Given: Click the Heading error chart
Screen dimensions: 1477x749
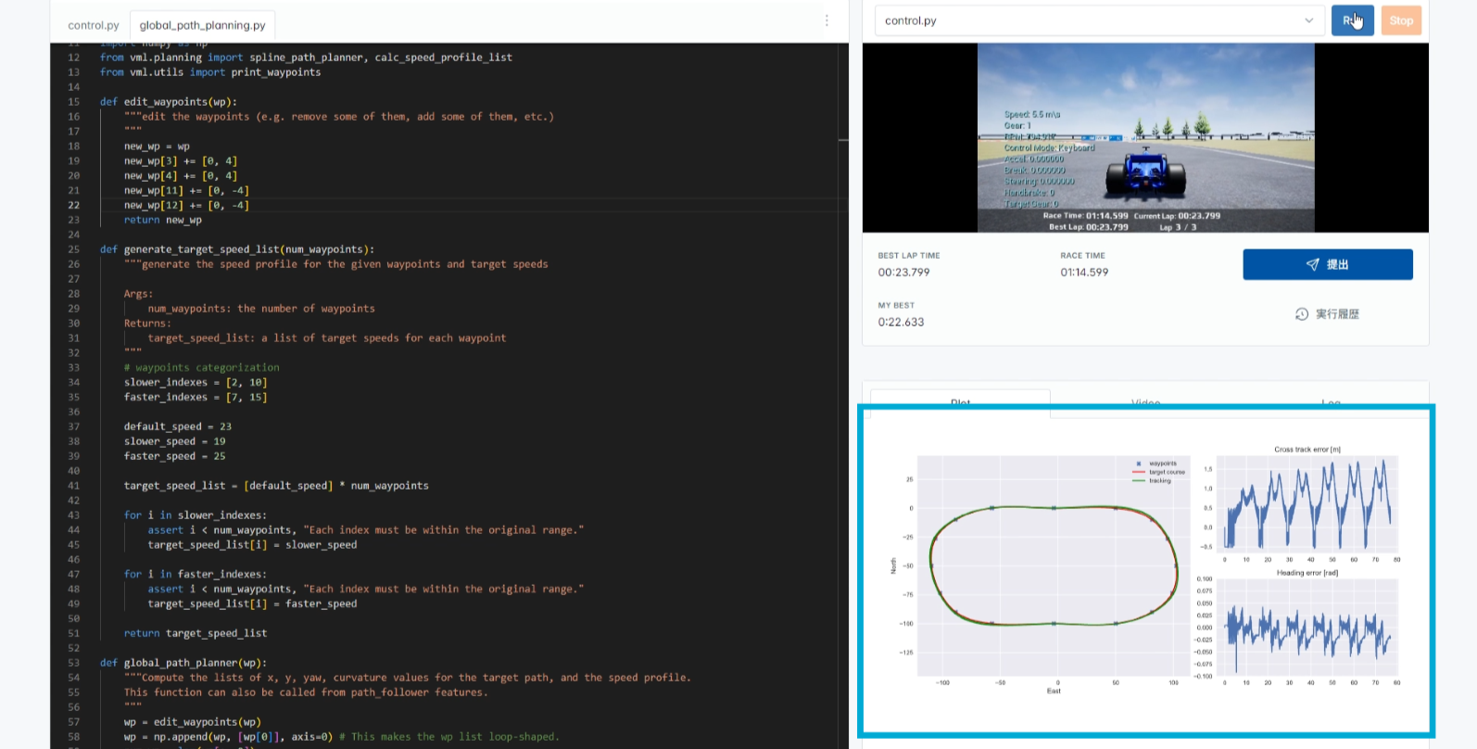Looking at the screenshot, I should [x=1307, y=628].
